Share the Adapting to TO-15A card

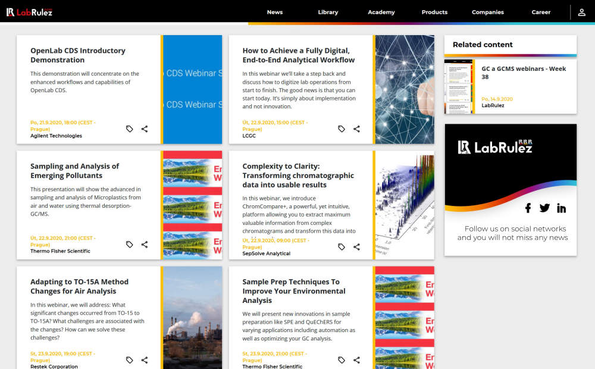pyautogui.click(x=145, y=360)
